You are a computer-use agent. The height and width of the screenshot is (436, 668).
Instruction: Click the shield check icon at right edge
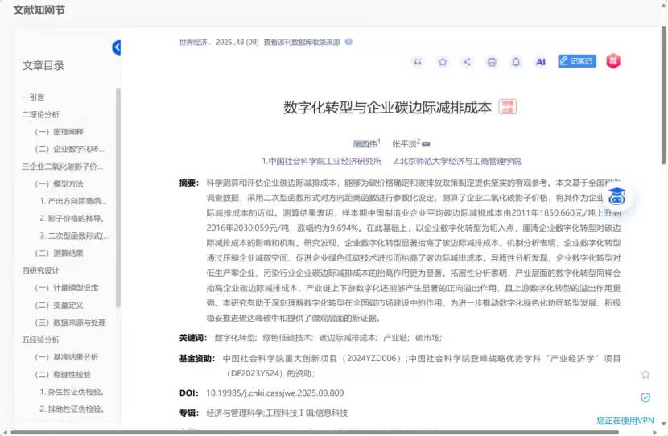pyautogui.click(x=645, y=397)
